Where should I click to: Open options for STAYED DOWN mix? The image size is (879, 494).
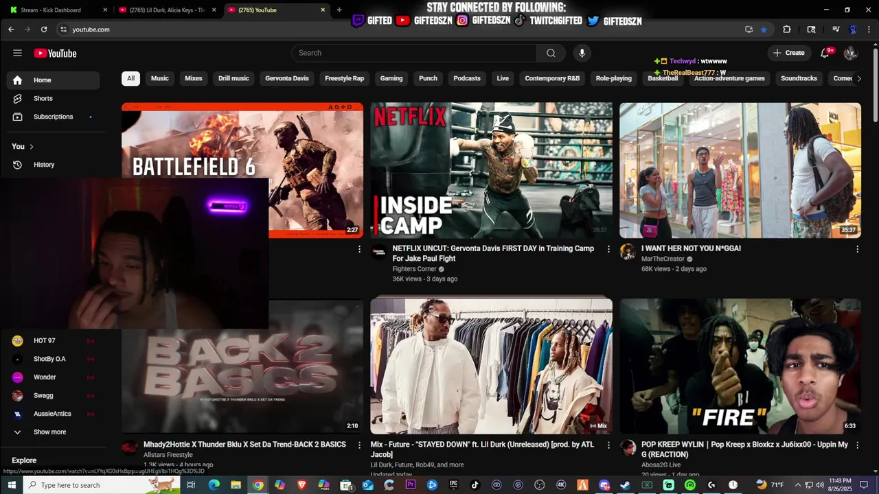pos(608,445)
